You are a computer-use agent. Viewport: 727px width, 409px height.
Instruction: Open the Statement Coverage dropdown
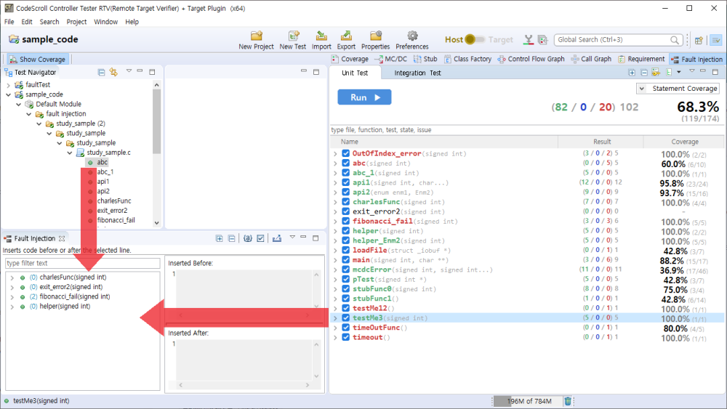click(x=679, y=89)
